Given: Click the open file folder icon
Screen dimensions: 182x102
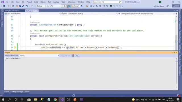Looking at the screenshot, I should (x=17, y=6).
